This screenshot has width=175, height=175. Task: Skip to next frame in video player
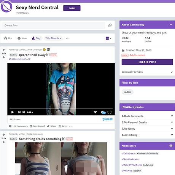coord(24,112)
